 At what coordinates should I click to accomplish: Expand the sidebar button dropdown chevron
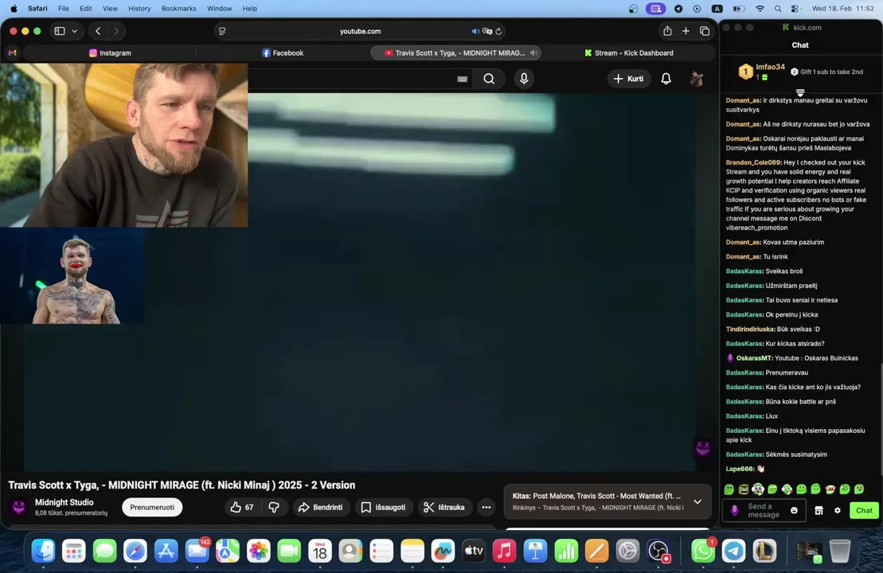click(74, 31)
